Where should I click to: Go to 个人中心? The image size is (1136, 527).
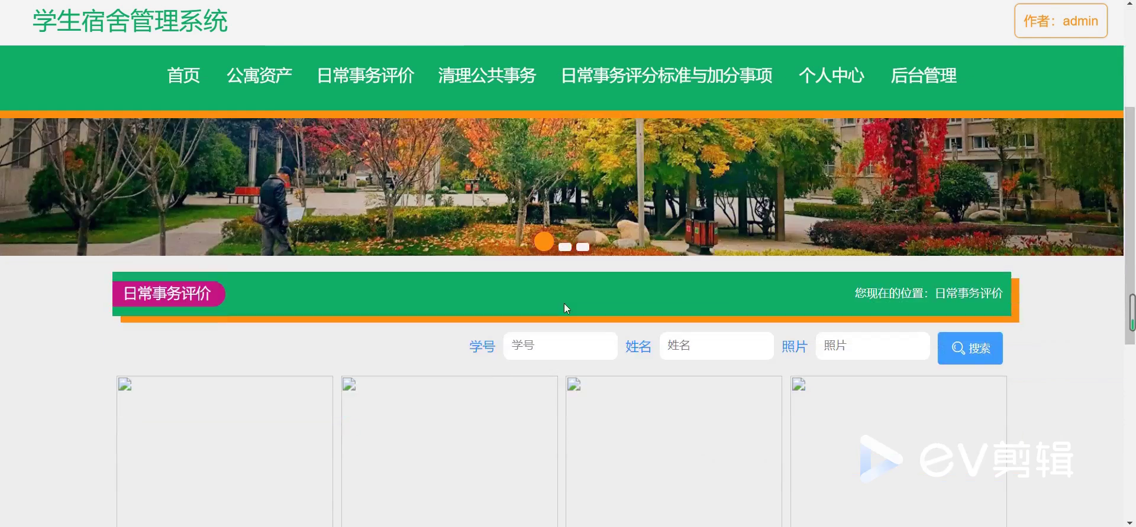[831, 76]
